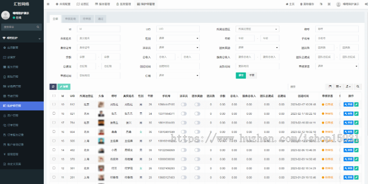Tick the checkbox for Id 11 row

point(54,177)
